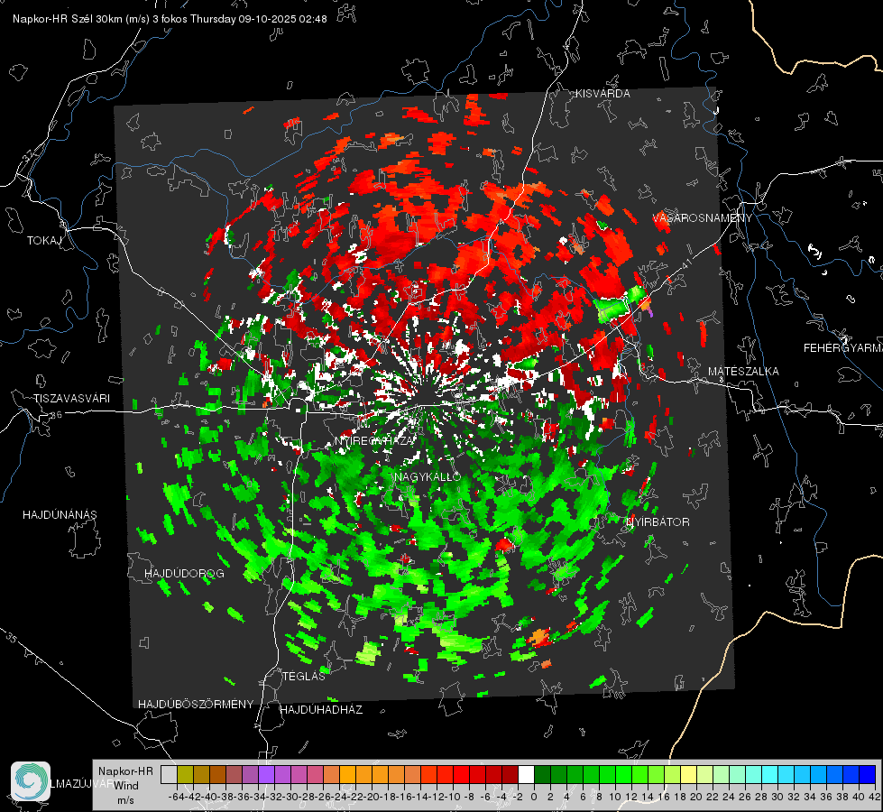Pick the bright yellow swatch in the wind scale
This screenshot has width=883, height=812.
(x=688, y=775)
